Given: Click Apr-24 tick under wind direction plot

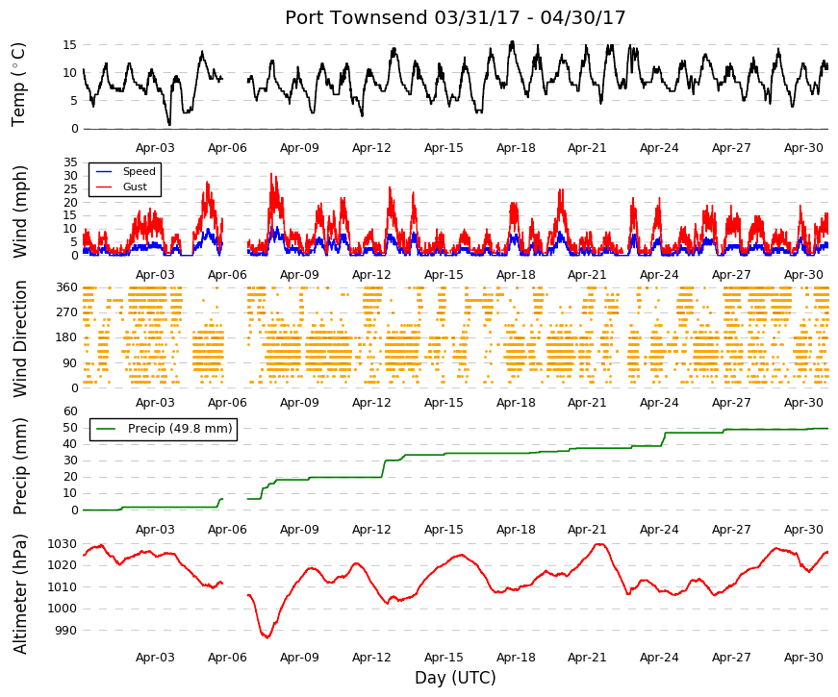Looking at the screenshot, I should (659, 403).
